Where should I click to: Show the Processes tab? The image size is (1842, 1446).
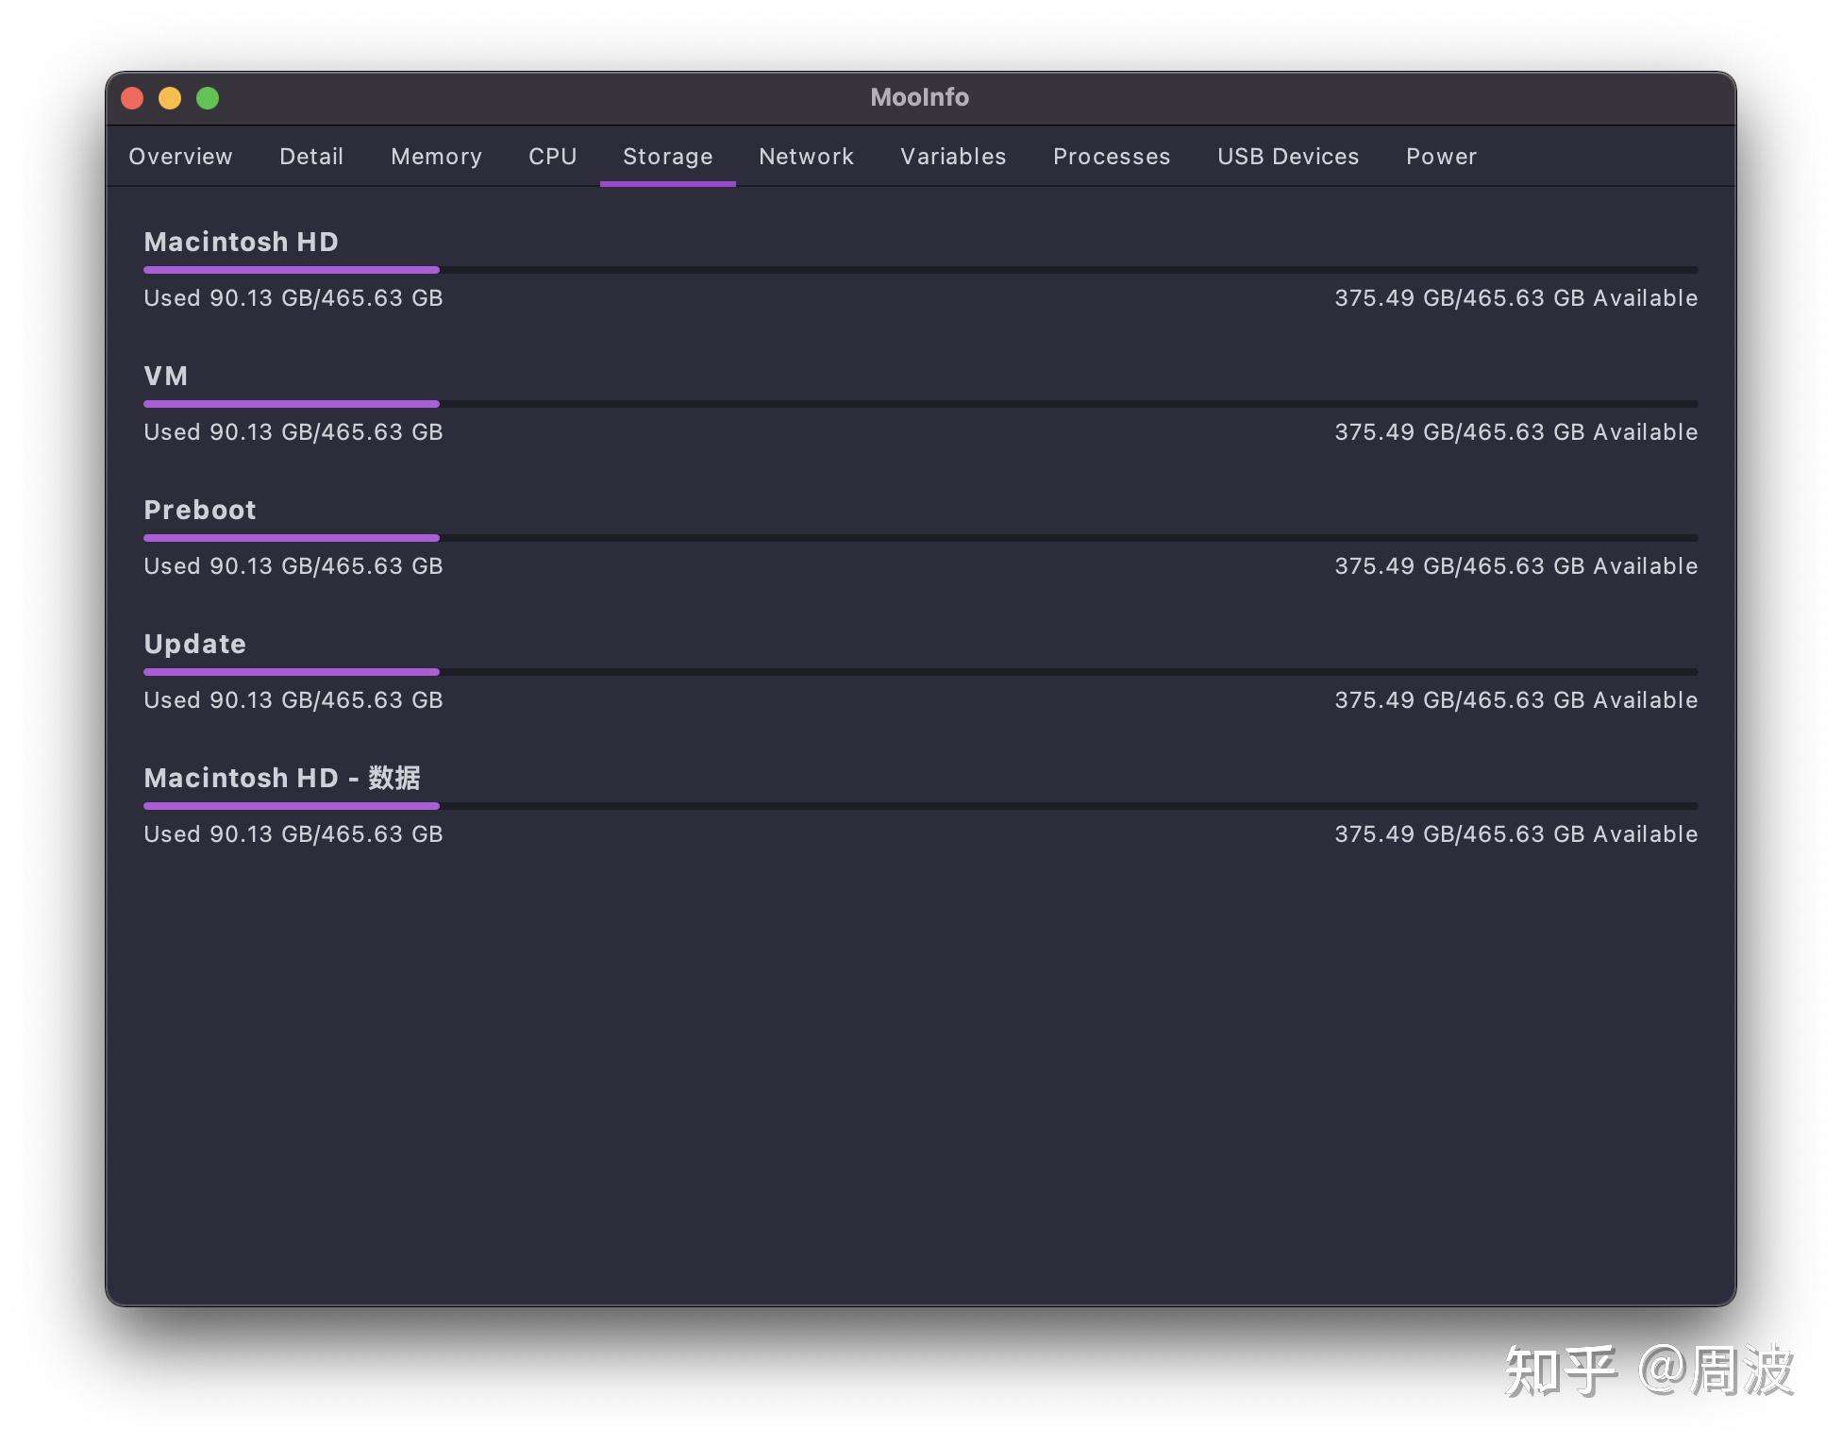point(1111,157)
